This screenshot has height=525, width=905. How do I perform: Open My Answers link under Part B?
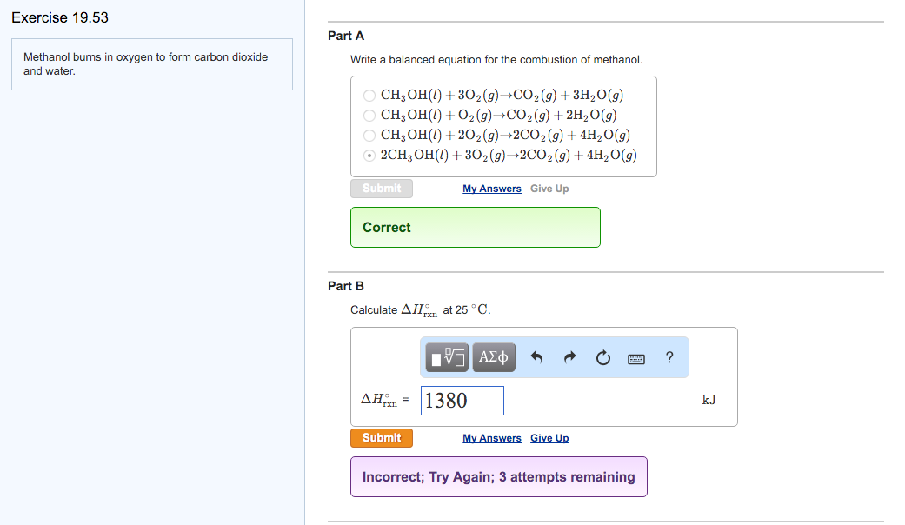click(x=492, y=438)
